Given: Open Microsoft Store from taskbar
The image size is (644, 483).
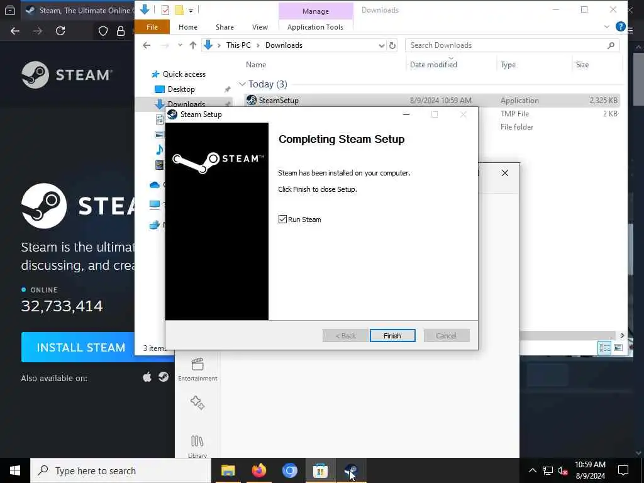Looking at the screenshot, I should pos(320,470).
